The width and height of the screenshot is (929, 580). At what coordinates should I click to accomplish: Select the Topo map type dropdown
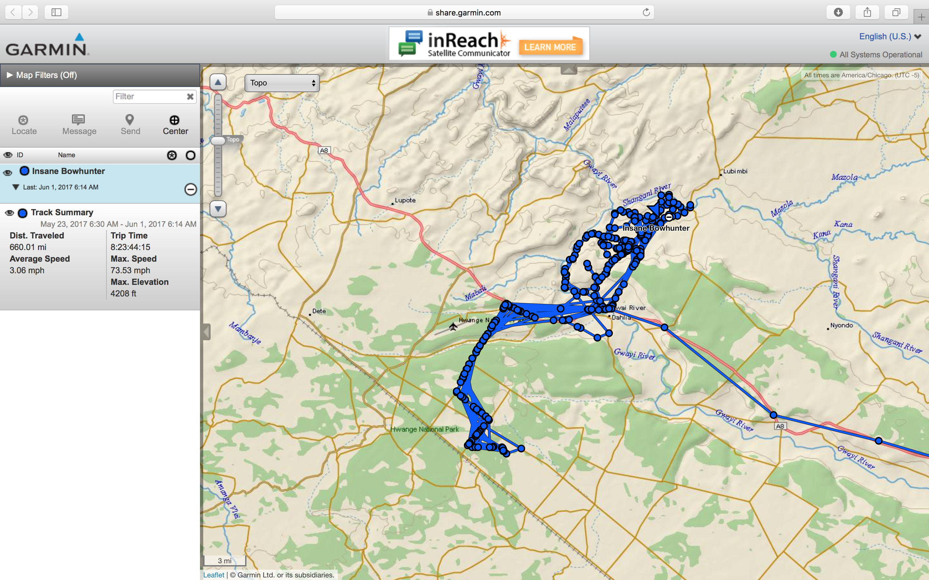click(x=280, y=82)
